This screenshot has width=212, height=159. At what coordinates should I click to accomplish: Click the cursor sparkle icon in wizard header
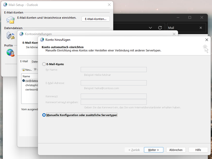click(x=206, y=48)
